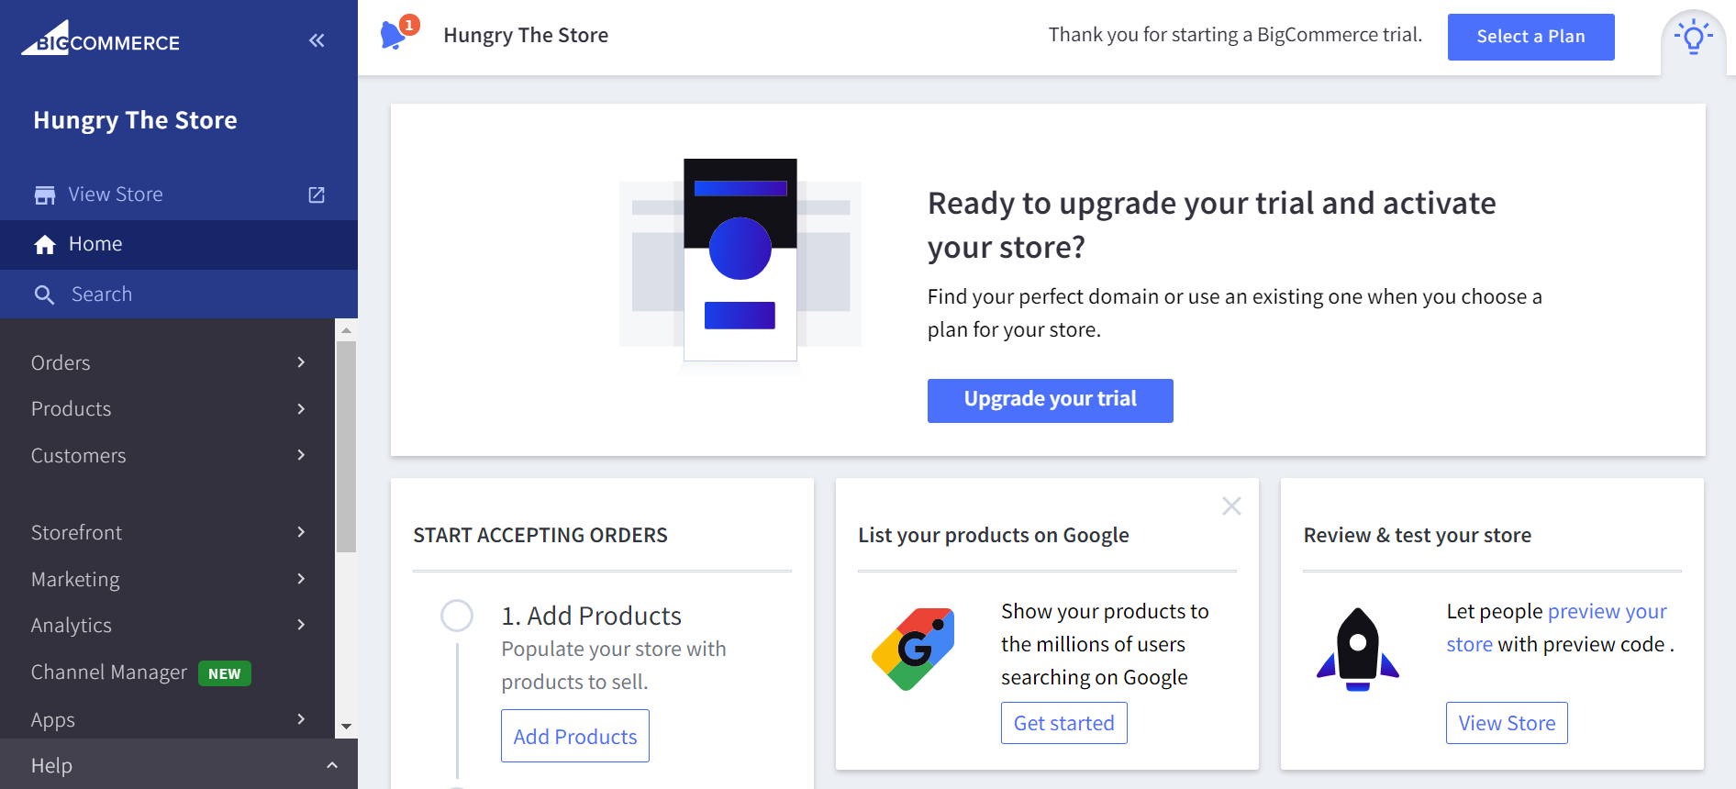Expand the Storefront submenu chevron

point(301,532)
